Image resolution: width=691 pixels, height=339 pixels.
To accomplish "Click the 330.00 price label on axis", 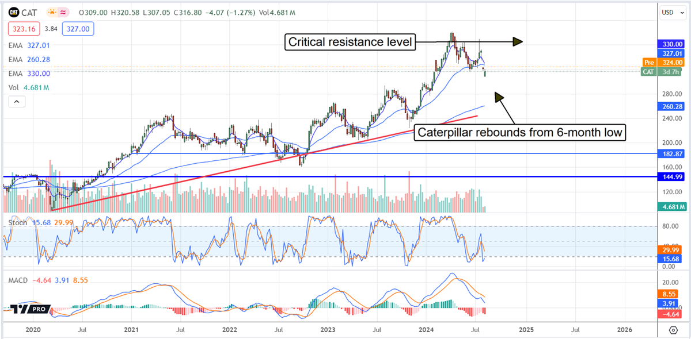I will (x=670, y=44).
